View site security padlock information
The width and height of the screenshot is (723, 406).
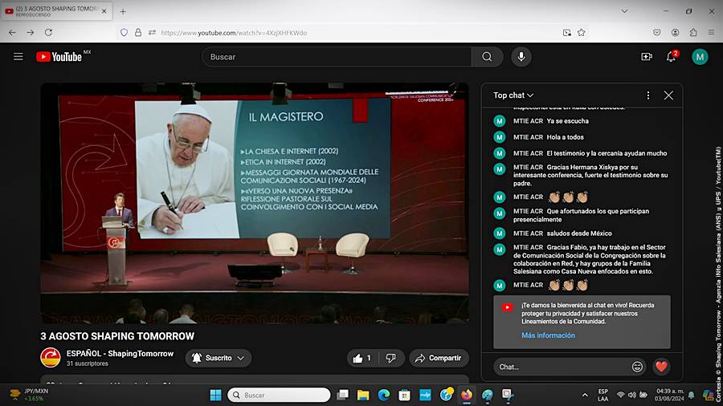[x=138, y=33]
